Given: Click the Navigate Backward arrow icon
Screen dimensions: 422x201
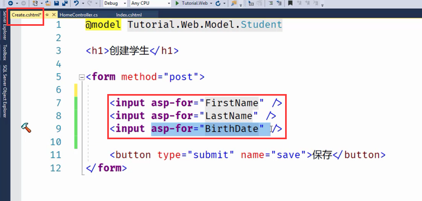Looking at the screenshot, I should pos(10,3).
